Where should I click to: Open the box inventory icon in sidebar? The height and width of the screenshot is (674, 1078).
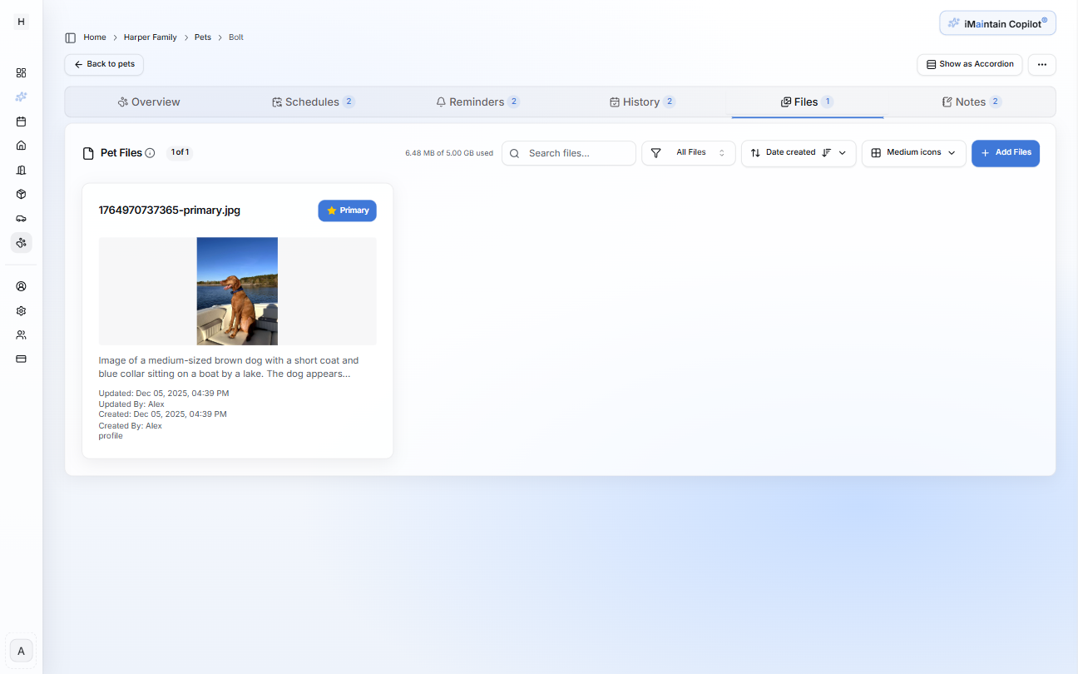click(x=22, y=194)
